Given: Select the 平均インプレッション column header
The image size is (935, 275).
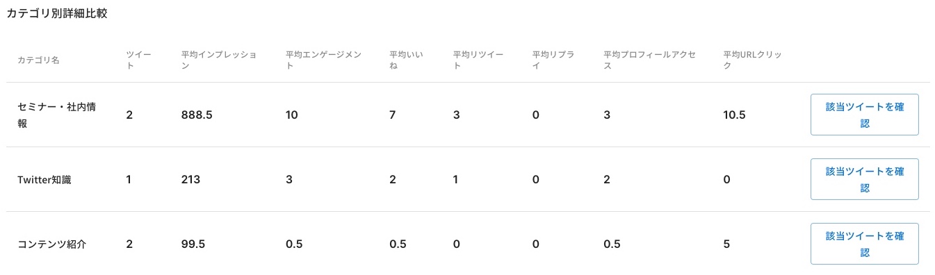Looking at the screenshot, I should pos(219,60).
